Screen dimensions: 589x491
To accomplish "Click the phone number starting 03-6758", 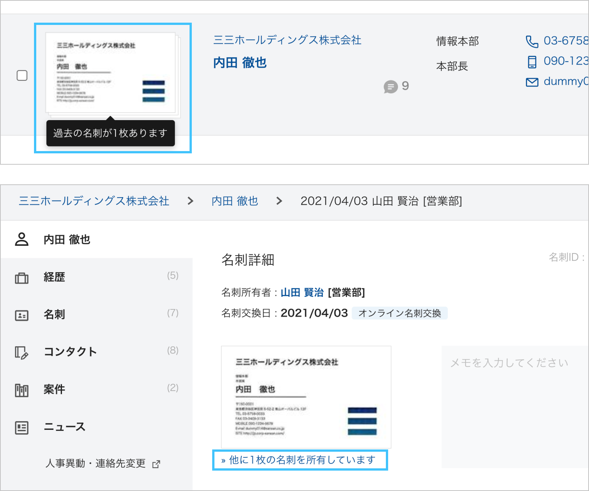I will coord(566,40).
